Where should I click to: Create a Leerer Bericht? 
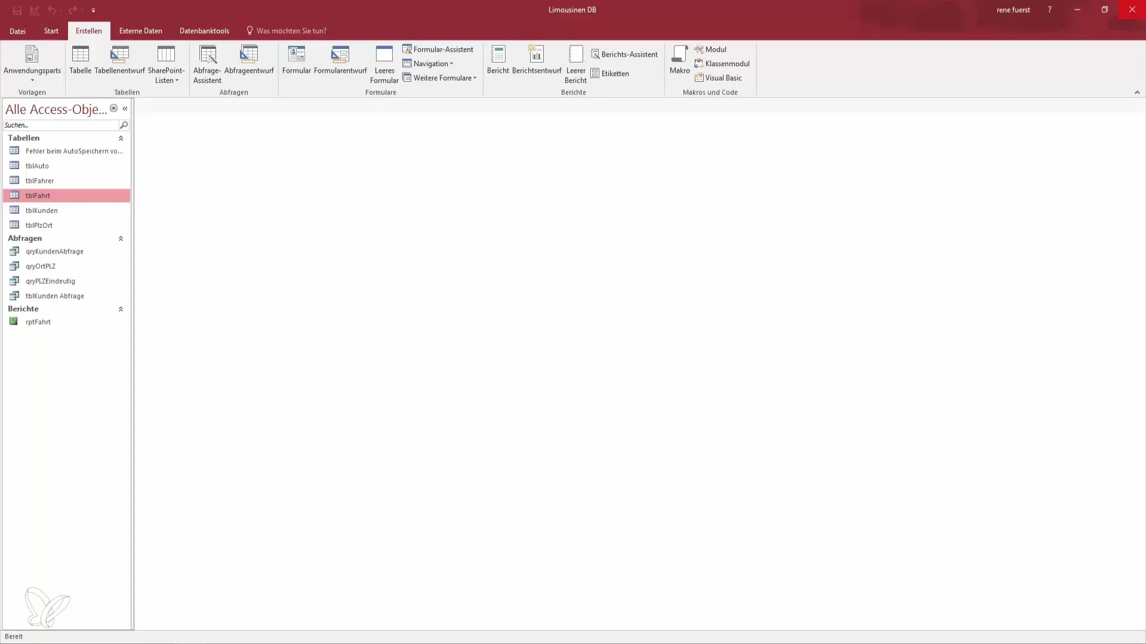[x=576, y=64]
